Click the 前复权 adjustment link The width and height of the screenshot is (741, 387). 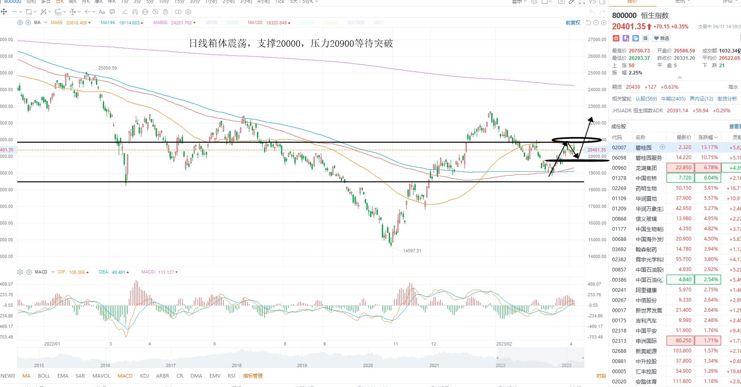coord(573,23)
